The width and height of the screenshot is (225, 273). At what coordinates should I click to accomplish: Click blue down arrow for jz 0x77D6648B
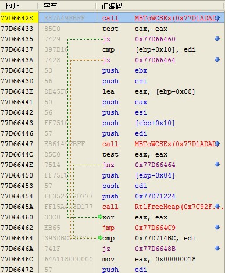point(217,249)
